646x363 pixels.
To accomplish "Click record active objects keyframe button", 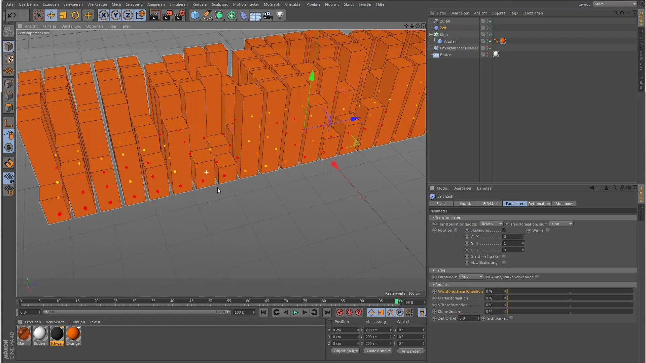I will tap(340, 312).
